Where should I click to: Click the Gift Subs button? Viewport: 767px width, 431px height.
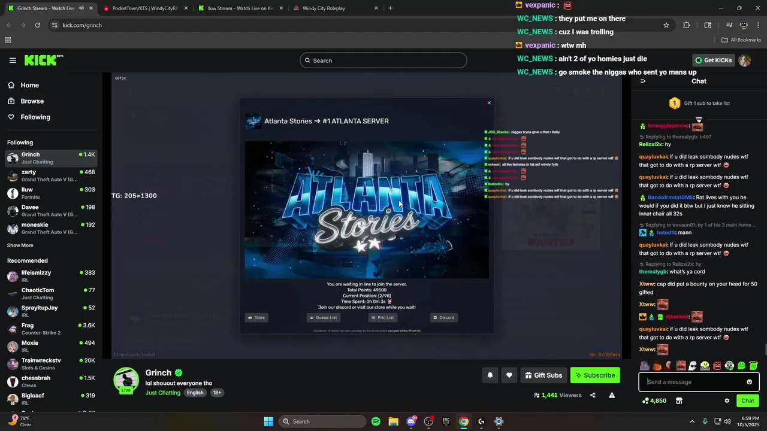coord(544,375)
